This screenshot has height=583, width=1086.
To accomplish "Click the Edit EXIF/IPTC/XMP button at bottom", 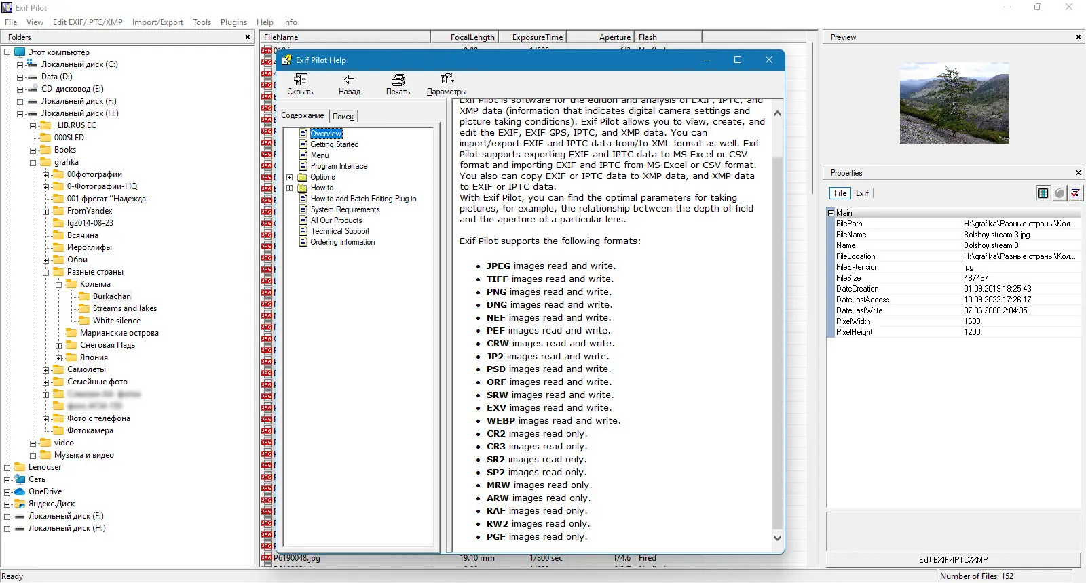I will [953, 560].
